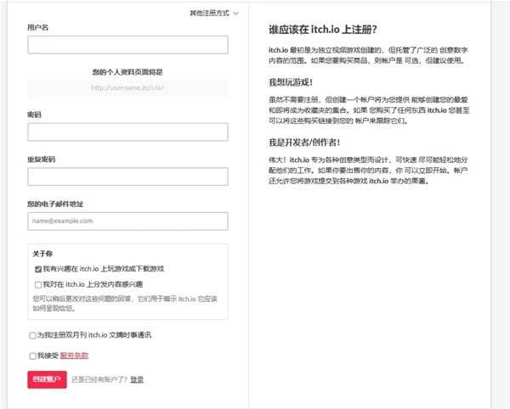Open the 服务条款 link

click(74, 356)
